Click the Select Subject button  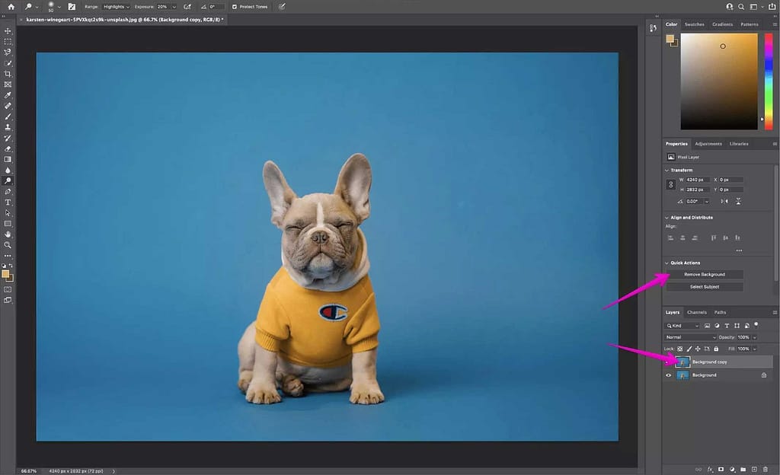coord(705,286)
